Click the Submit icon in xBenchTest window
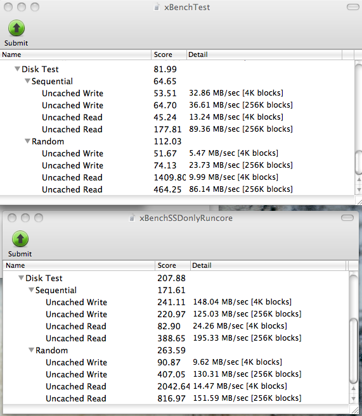The height and width of the screenshot is (416, 362). point(16,28)
